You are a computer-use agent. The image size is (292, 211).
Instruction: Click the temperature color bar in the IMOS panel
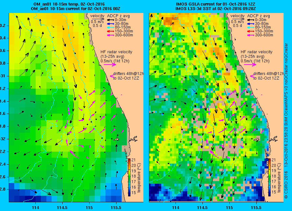tap(270, 177)
